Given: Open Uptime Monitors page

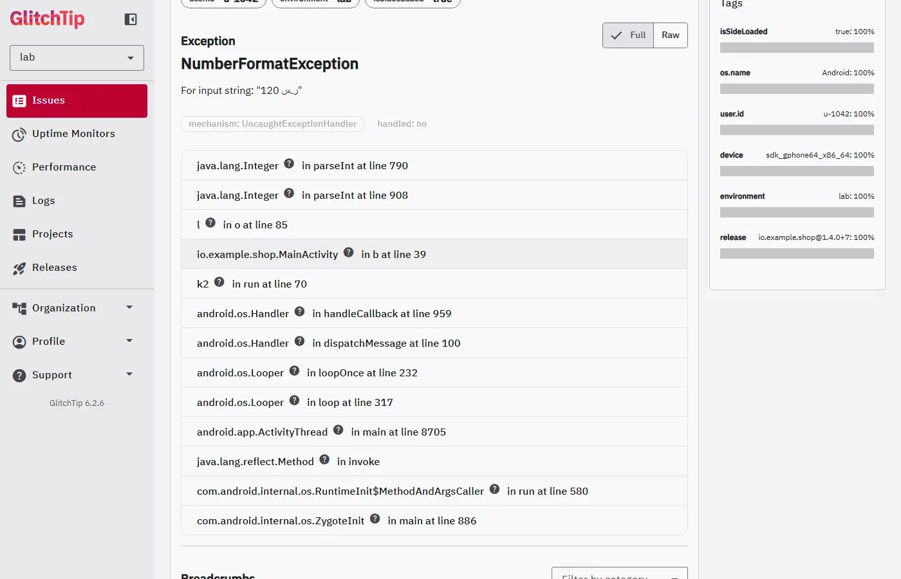Looking at the screenshot, I should pyautogui.click(x=77, y=134).
